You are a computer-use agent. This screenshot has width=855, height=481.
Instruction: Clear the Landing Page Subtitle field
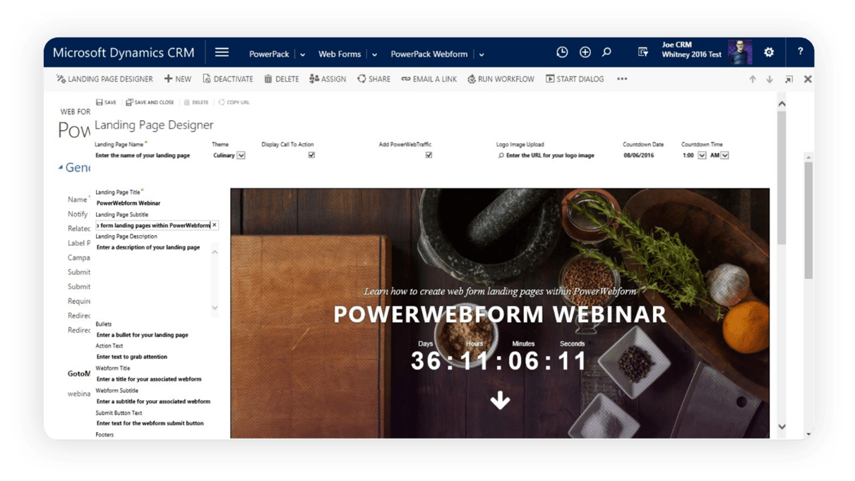coord(215,225)
